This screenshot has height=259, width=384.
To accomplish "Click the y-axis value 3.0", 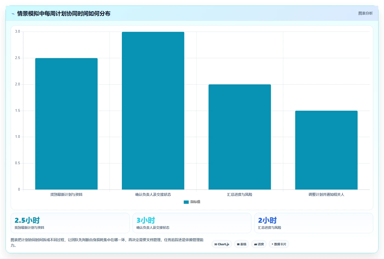I will click(18, 32).
